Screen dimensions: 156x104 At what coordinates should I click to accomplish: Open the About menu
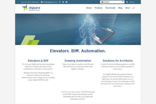click(x=89, y=8)
